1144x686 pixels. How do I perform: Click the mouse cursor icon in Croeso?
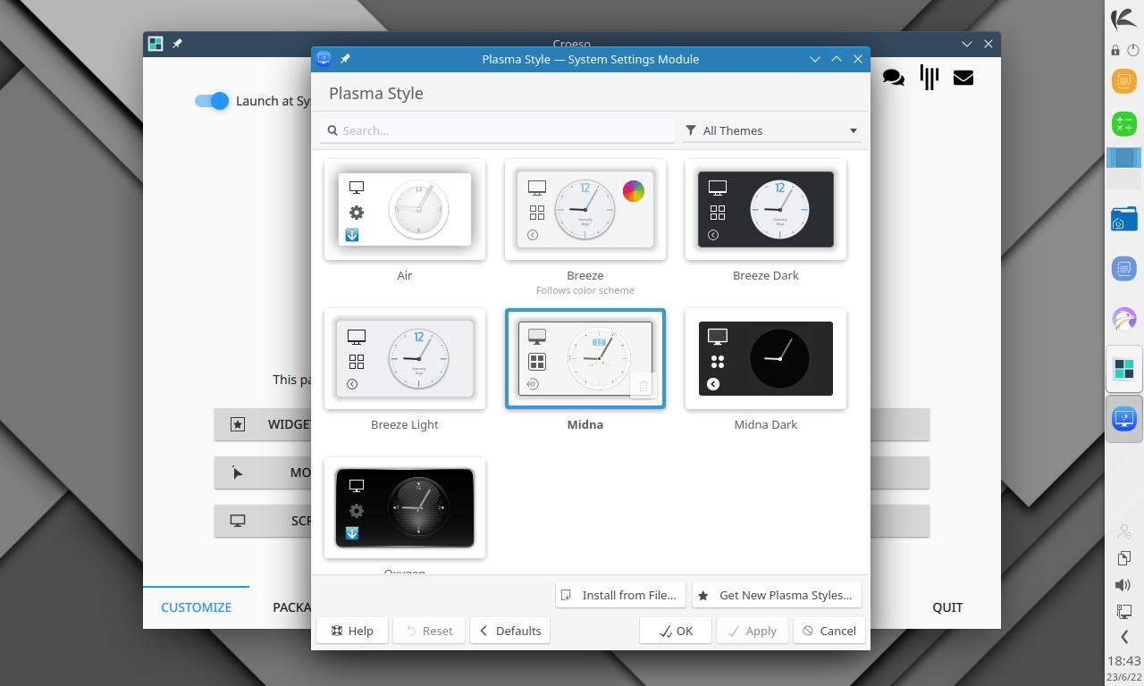click(x=238, y=473)
